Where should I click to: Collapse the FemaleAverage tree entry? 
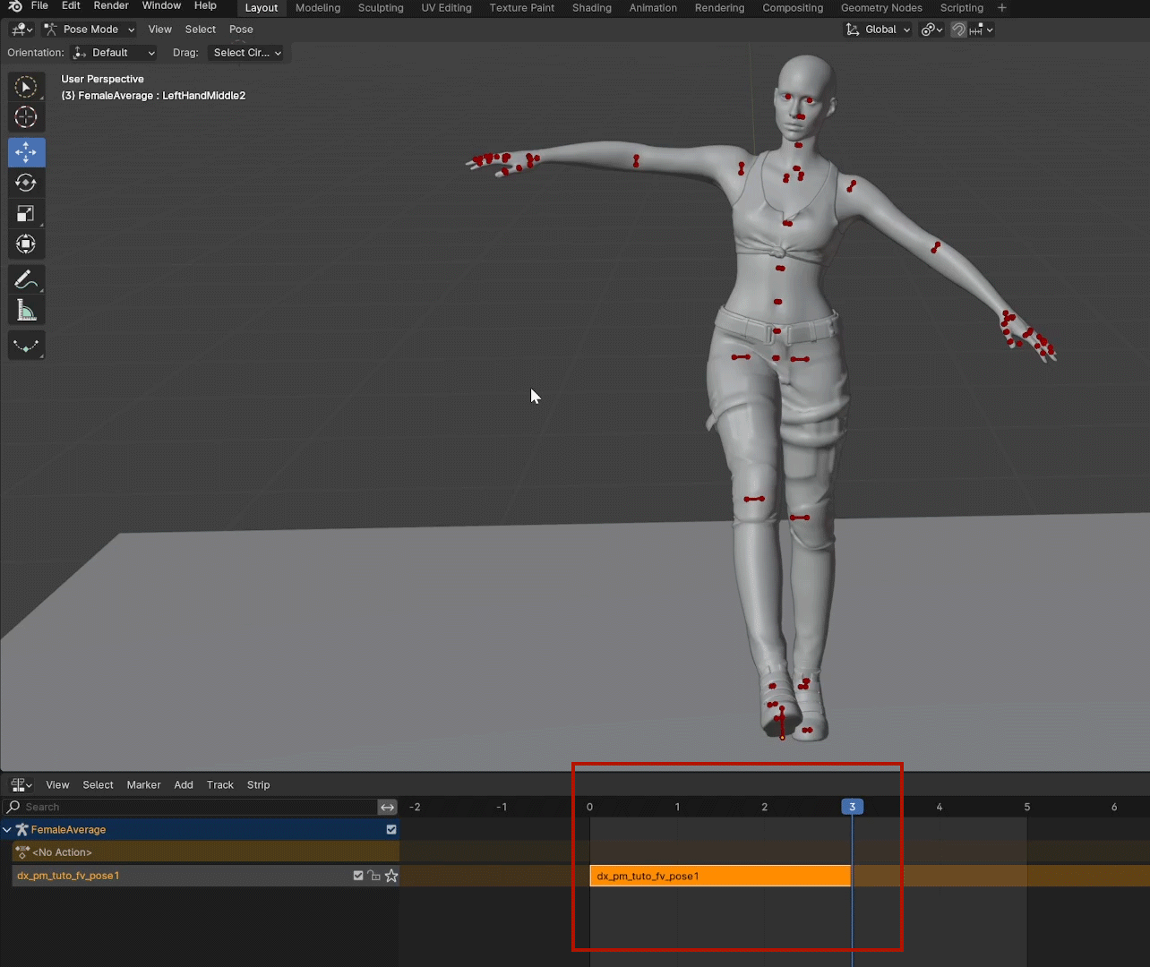point(7,830)
